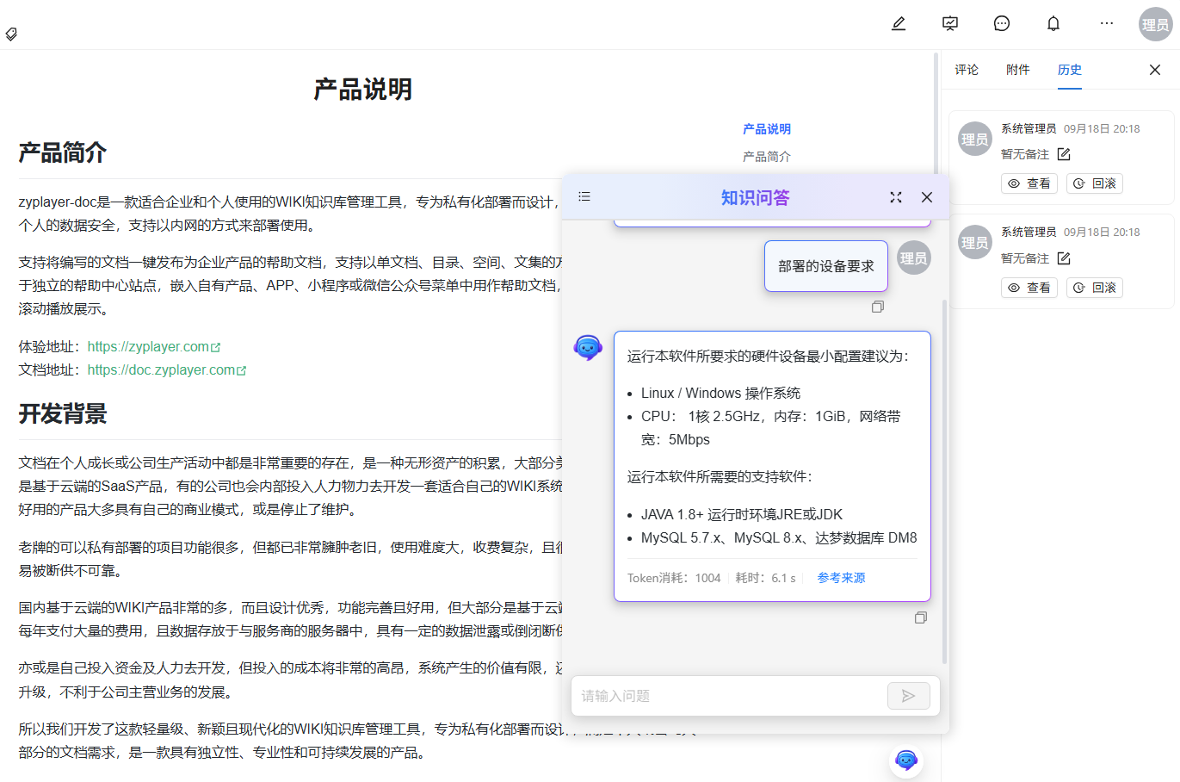This screenshot has height=782, width=1180.
Task: Expand the 知识问答 dialog to fullscreen
Action: pyautogui.click(x=896, y=197)
